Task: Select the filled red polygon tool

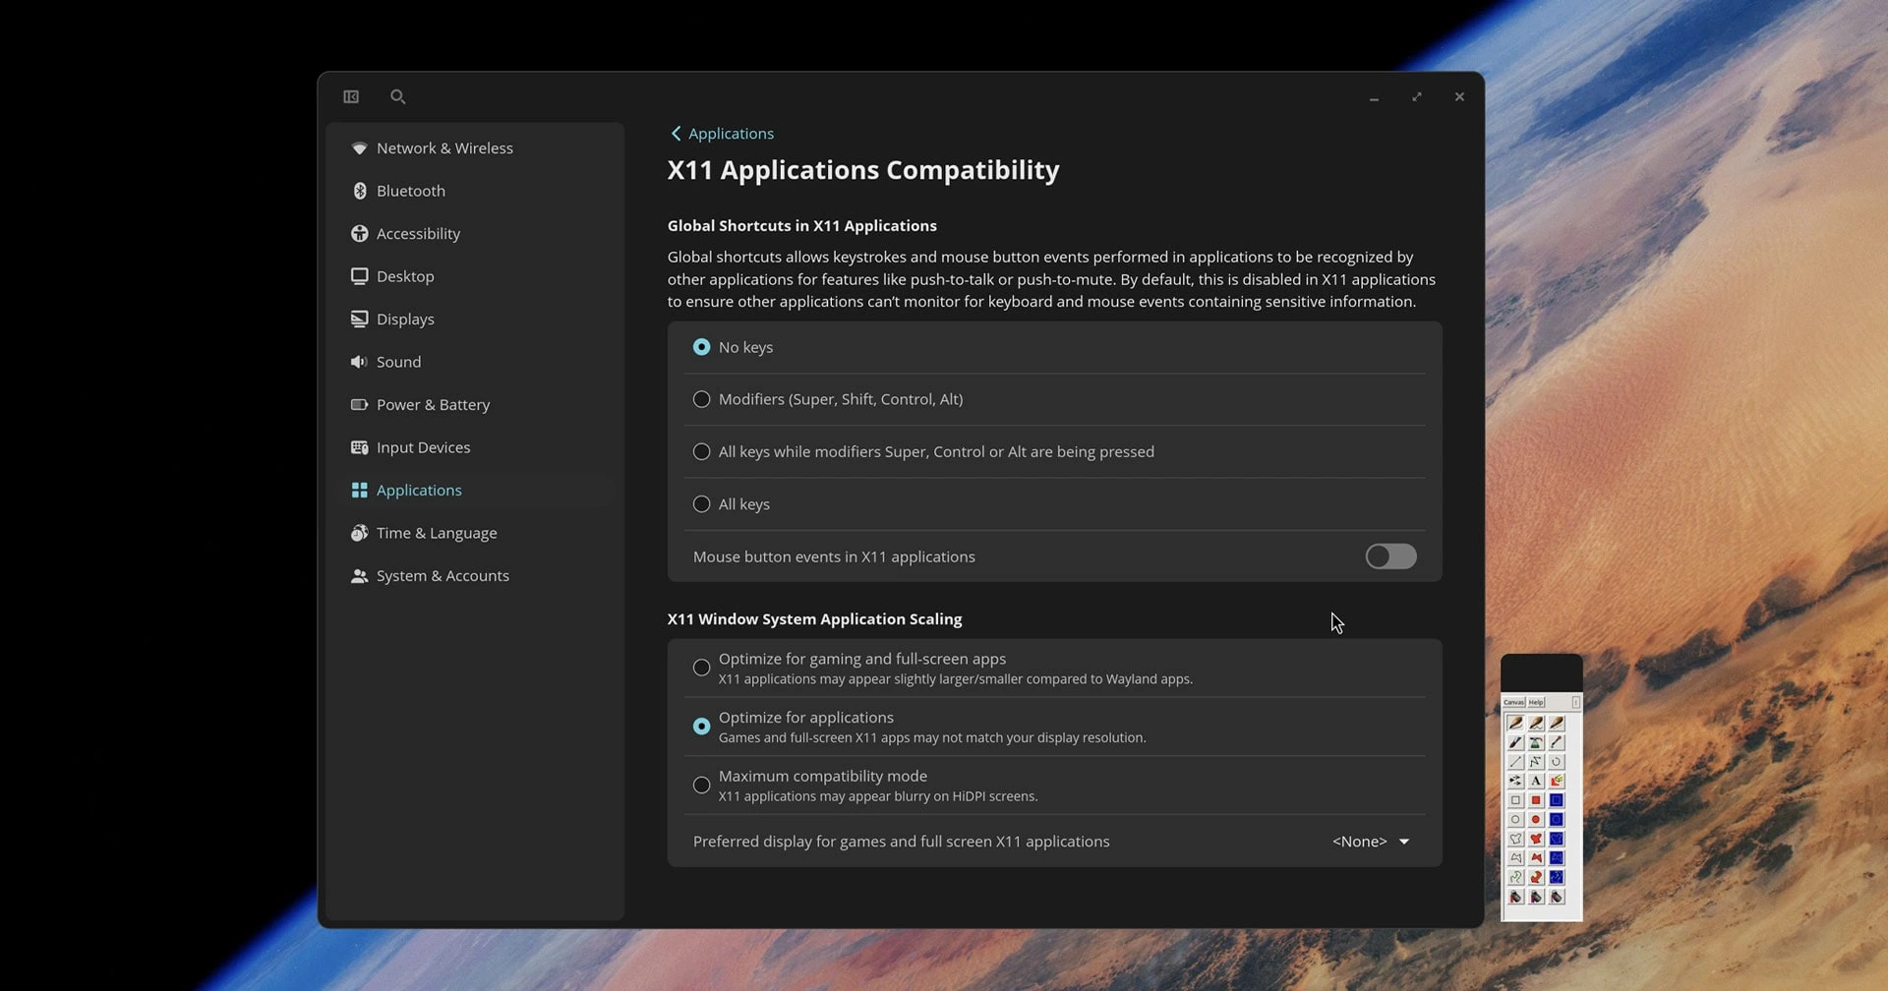Action: click(x=1536, y=857)
